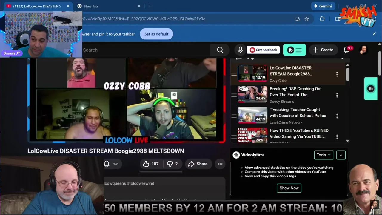Click drag handle of 'Tweaking' Teacher item
This screenshot has height=215, width=382.
234,116
